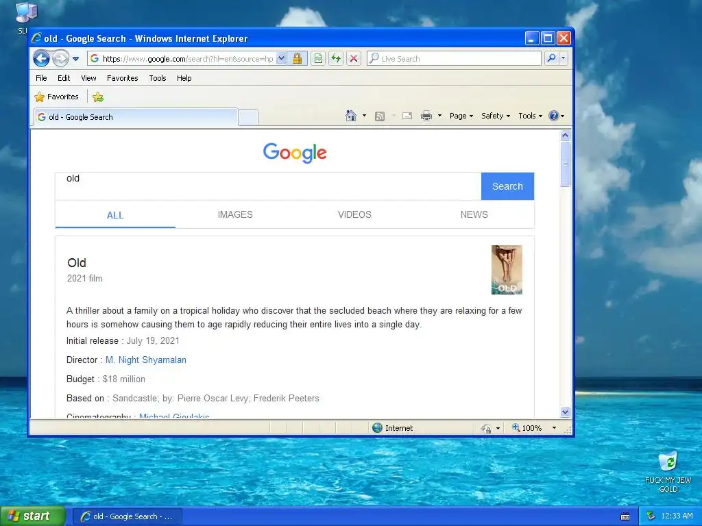
Task: Open the command bar Tools dropdown
Action: (531, 116)
